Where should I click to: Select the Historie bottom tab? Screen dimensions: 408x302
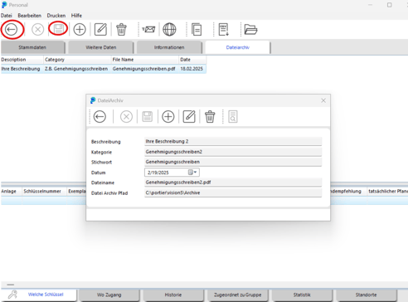point(173,295)
